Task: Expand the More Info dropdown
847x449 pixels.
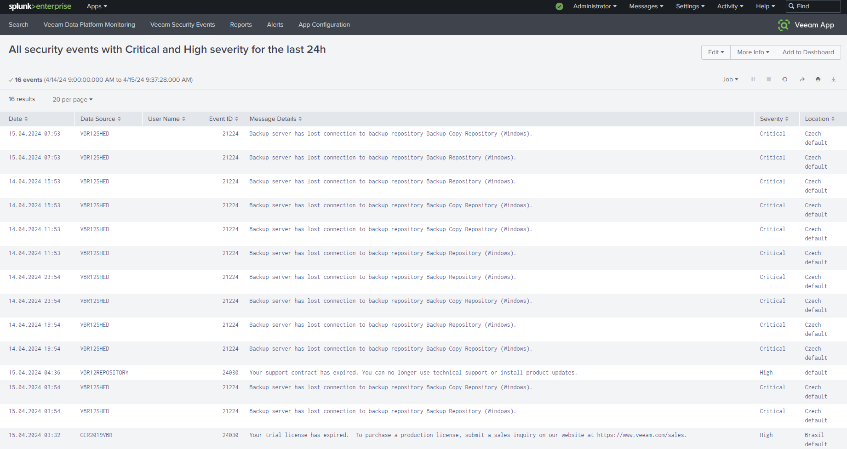Action: click(753, 52)
